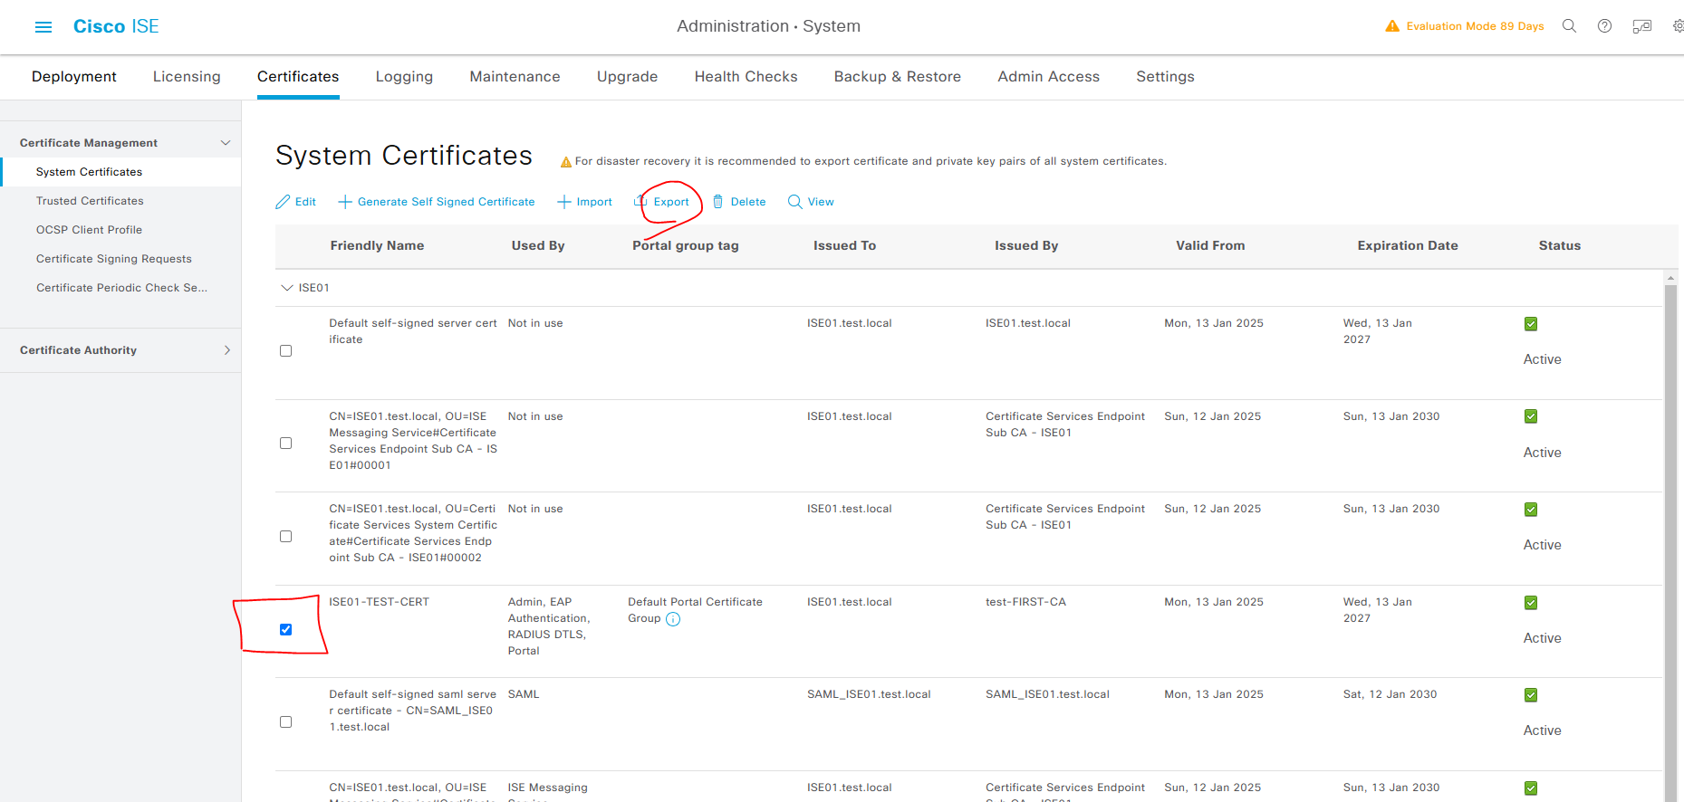
Task: Click the disaster recovery warning triangle icon
Action: [x=566, y=162]
